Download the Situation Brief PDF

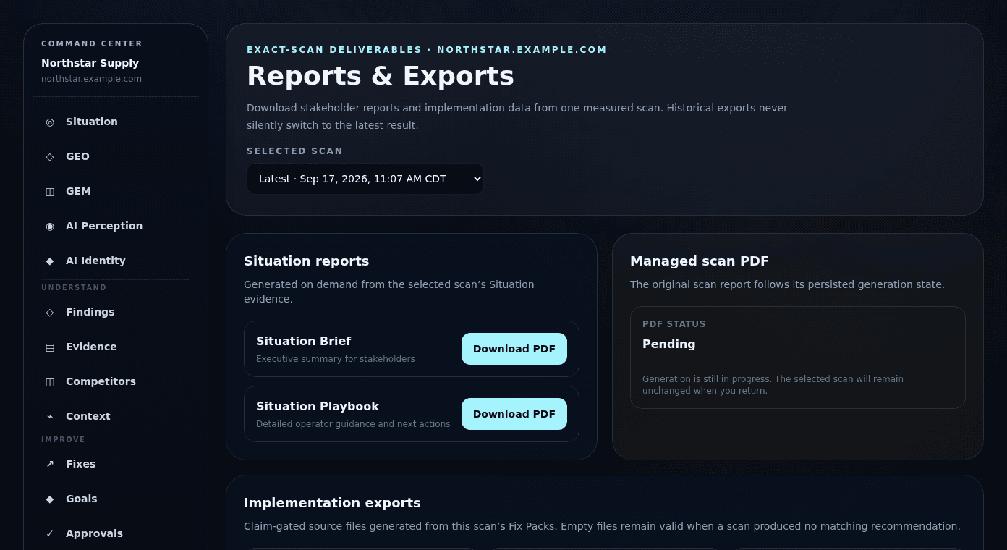tap(514, 349)
